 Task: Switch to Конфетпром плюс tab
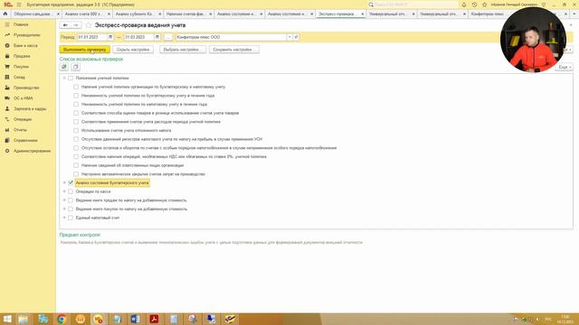coord(488,14)
